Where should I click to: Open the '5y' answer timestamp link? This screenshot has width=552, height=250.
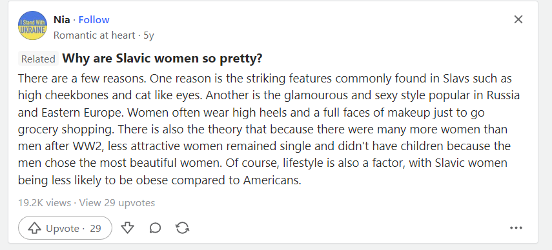(x=149, y=35)
